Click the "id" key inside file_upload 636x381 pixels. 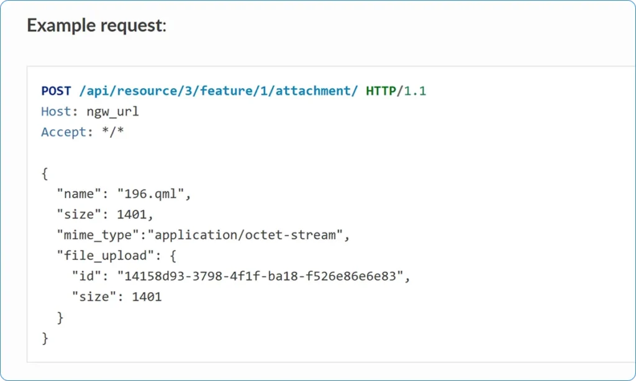[x=86, y=276]
